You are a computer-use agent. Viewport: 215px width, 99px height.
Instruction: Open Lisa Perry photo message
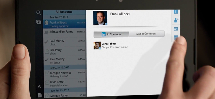(65, 51)
